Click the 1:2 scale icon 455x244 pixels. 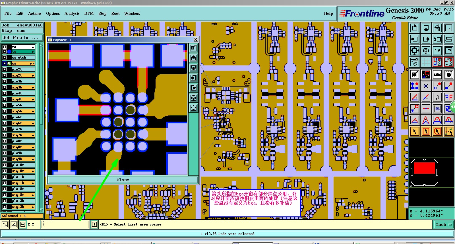click(x=437, y=51)
